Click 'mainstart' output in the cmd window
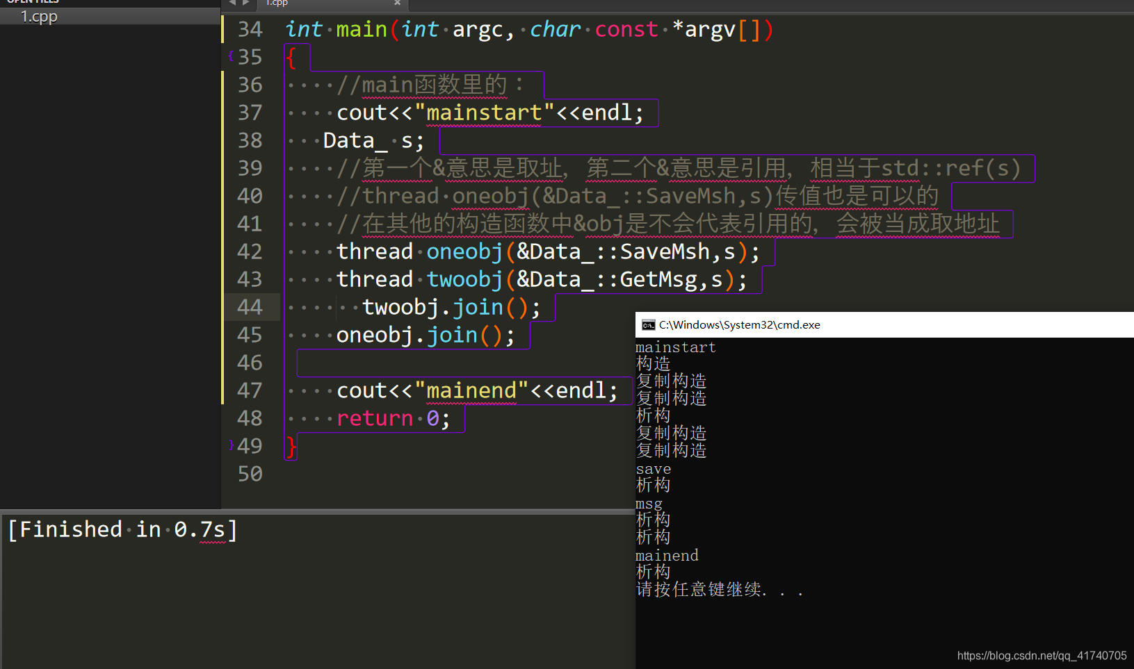Image resolution: width=1134 pixels, height=669 pixels. click(x=676, y=347)
